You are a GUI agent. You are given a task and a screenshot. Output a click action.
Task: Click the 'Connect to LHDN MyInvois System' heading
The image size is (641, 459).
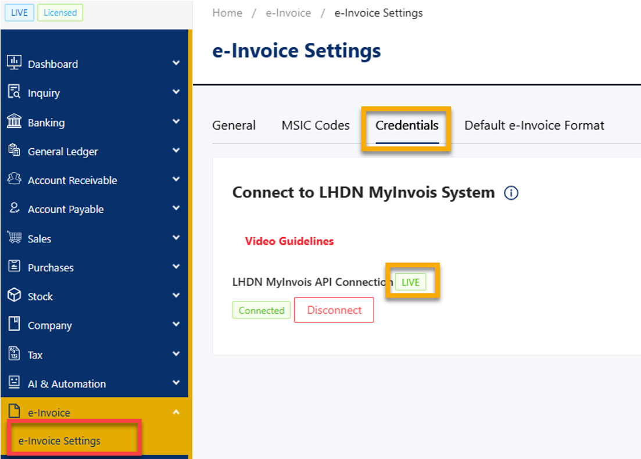pos(363,192)
